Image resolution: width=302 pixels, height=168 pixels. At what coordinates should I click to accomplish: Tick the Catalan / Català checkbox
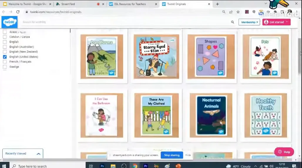pyautogui.click(x=5, y=37)
